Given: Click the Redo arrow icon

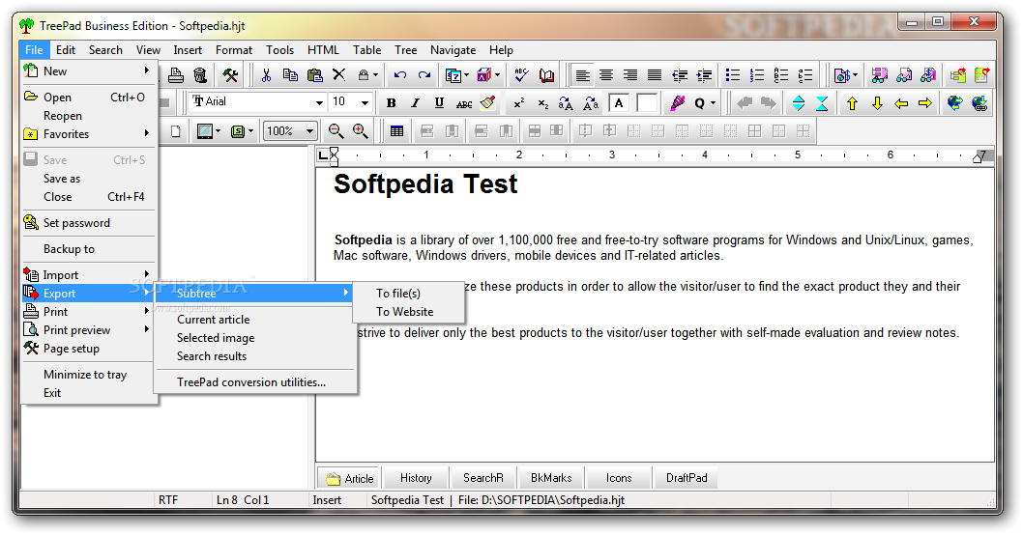Looking at the screenshot, I should click(424, 75).
